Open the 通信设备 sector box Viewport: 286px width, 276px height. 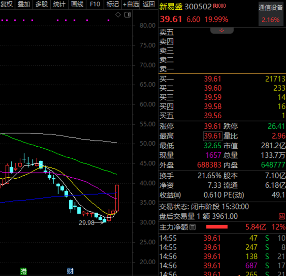[271, 14]
